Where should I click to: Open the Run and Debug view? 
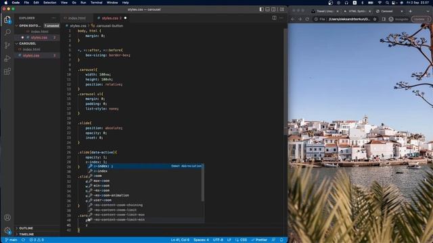click(x=7, y=59)
